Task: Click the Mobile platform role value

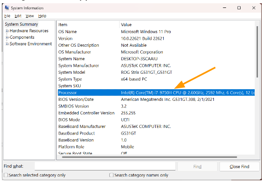Action: pyautogui.click(x=128, y=147)
